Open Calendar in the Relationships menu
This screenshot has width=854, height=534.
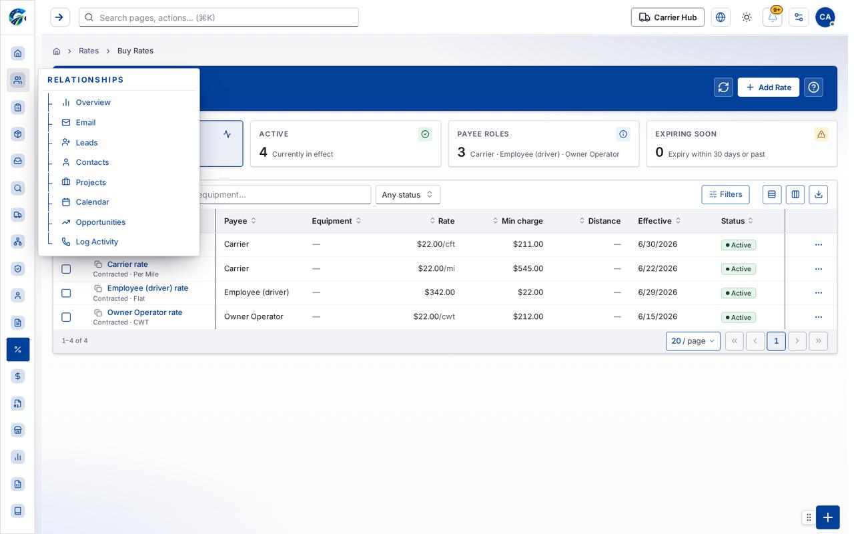92,202
